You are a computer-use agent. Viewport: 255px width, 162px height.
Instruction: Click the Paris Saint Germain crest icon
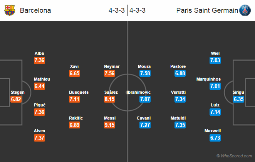[x=245, y=10]
